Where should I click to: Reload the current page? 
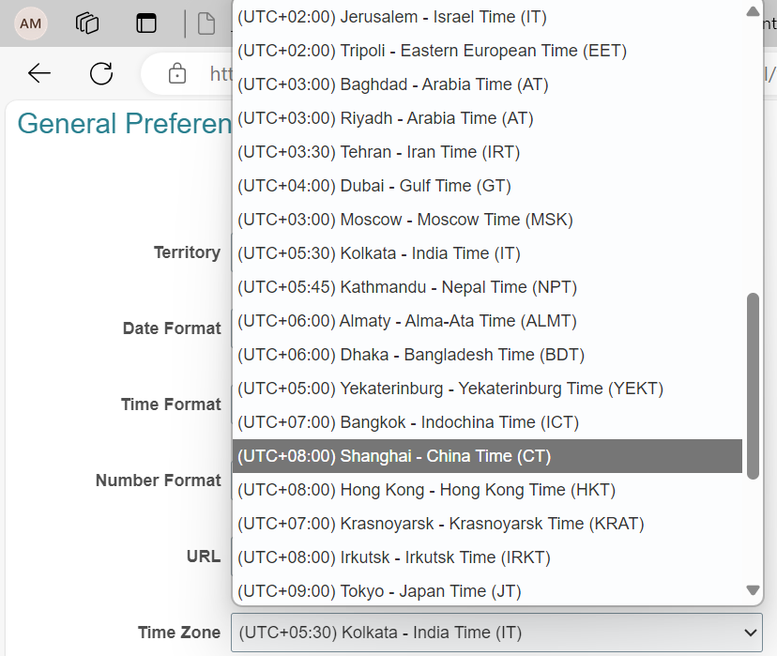(x=100, y=74)
